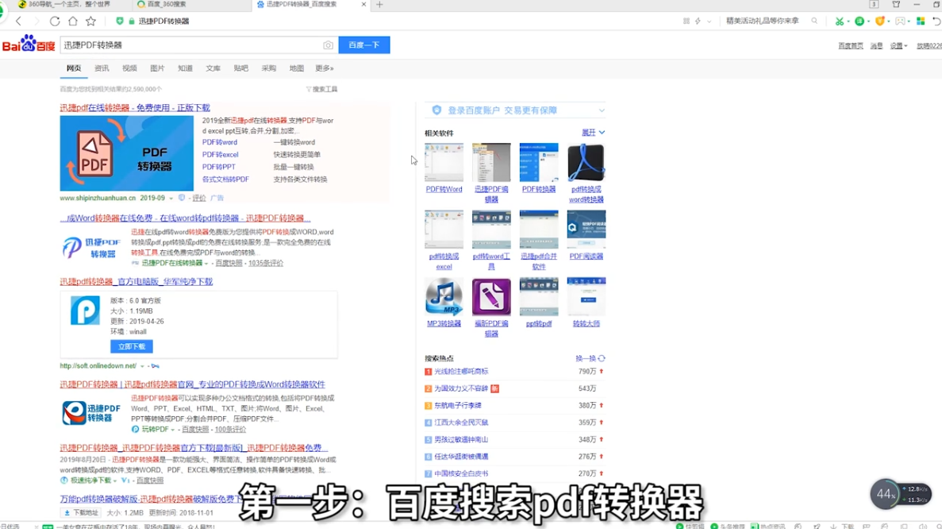Reload the page with the refresh icon

click(55, 21)
